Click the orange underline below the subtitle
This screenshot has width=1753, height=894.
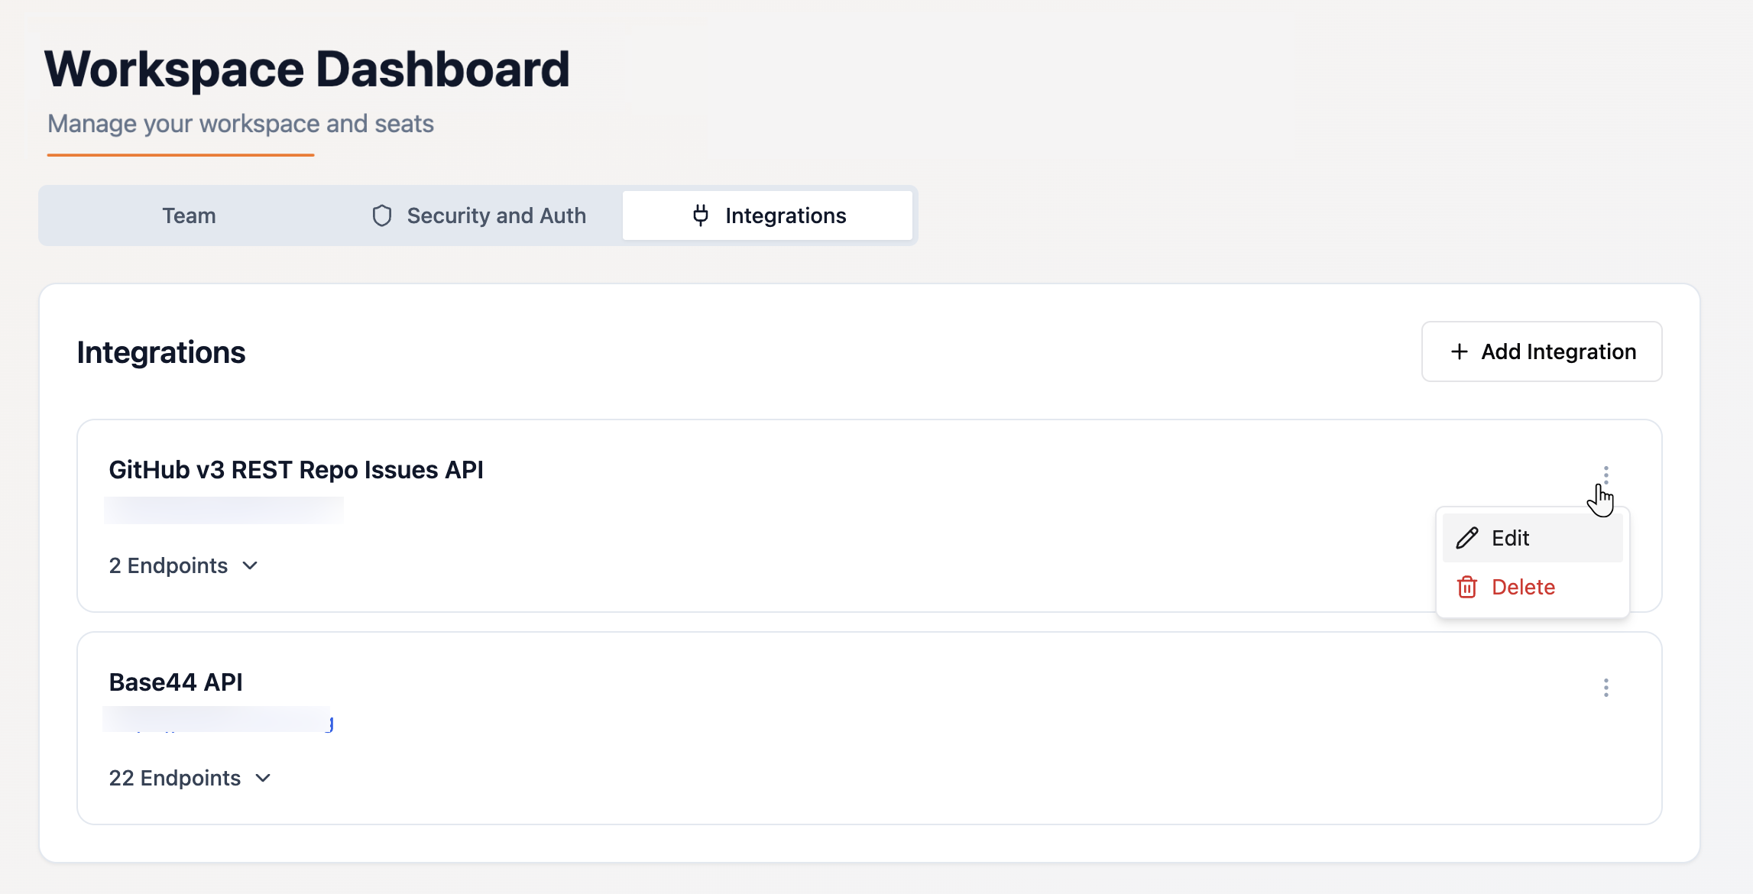tap(180, 156)
